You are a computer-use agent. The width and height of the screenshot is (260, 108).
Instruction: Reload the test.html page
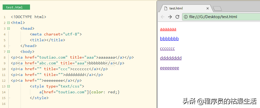pyautogui.click(x=177, y=17)
